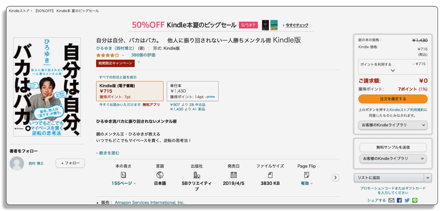Image resolution: width=444 pixels, height=211 pixels.
Task: Click the file size icon
Action: 270,175
